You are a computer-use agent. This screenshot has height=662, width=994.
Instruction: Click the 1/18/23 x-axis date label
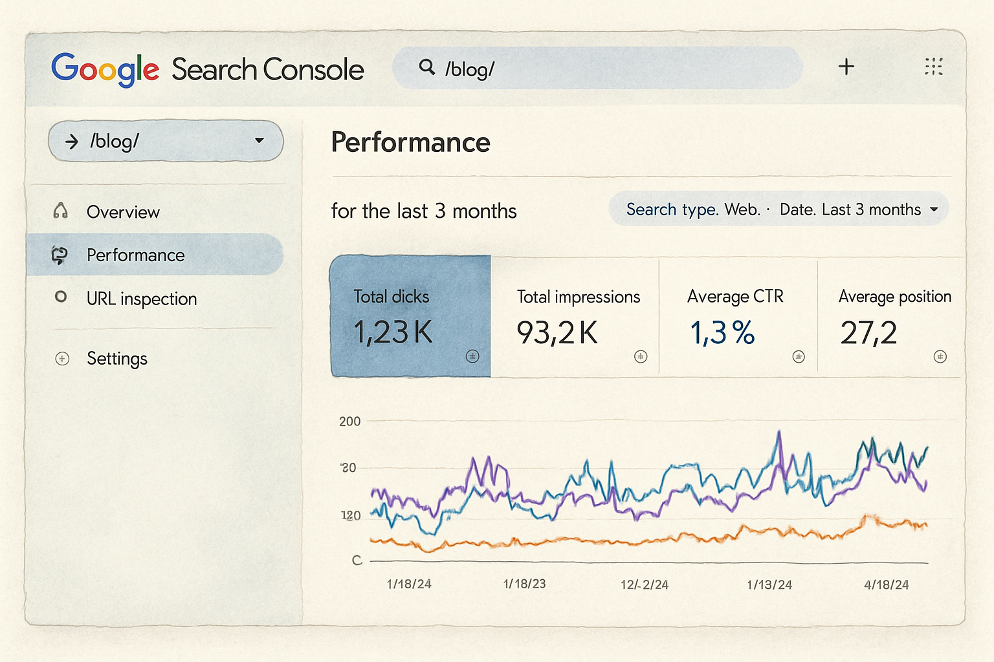[524, 584]
